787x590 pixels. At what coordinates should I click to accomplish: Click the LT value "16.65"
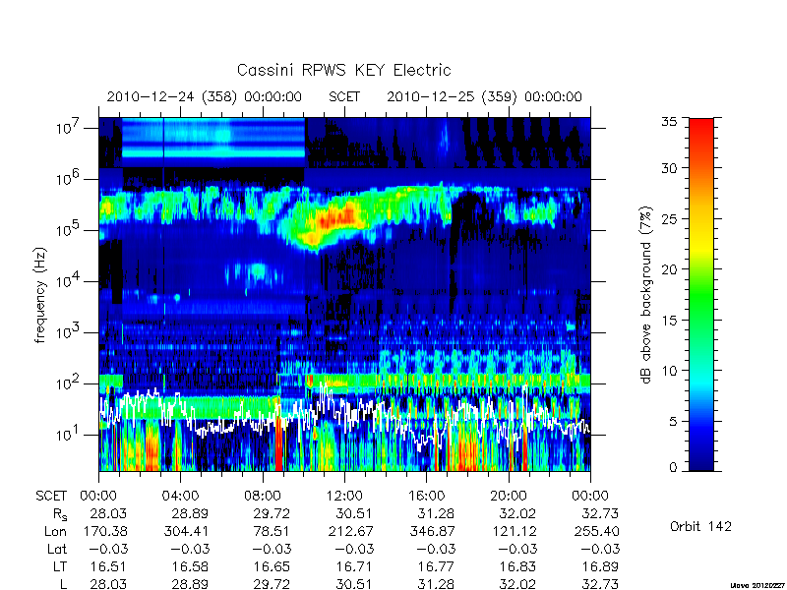[x=272, y=566]
